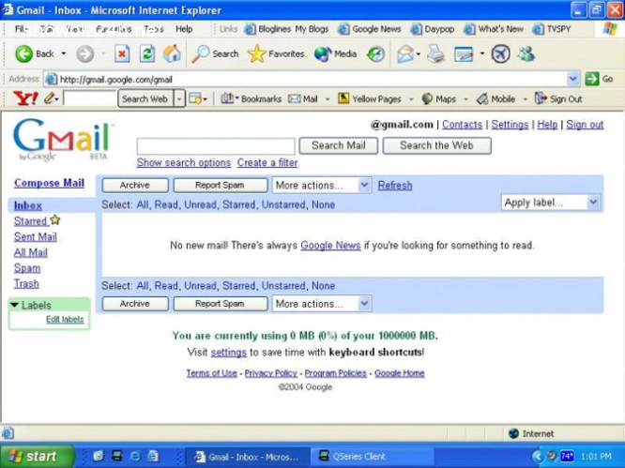625x468 pixels.
Task: Open Yahoo Maps toolbar button
Action: click(439, 98)
